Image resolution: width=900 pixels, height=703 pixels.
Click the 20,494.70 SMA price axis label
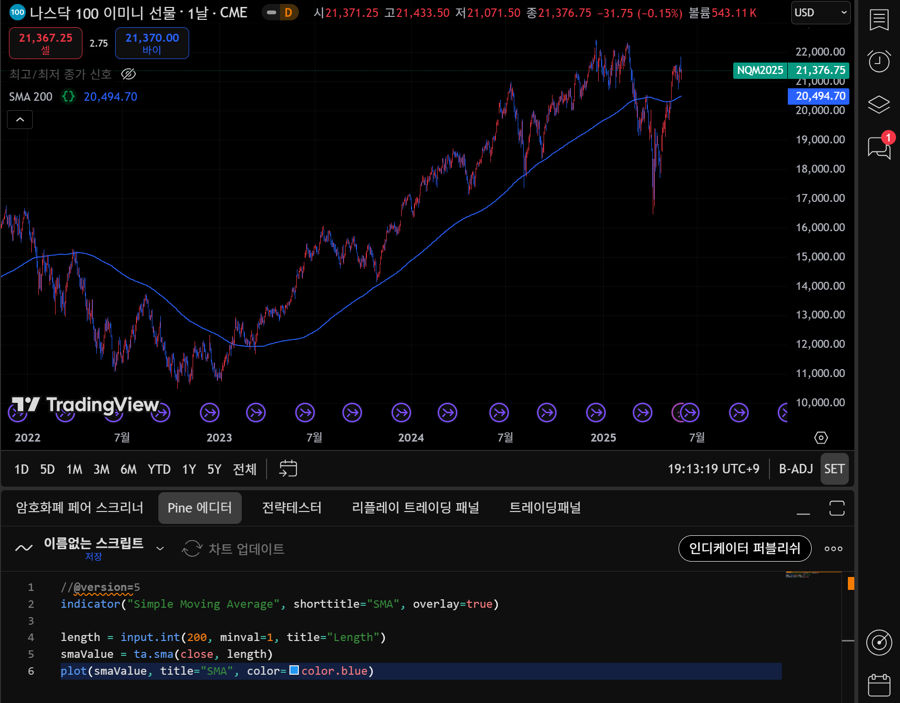click(819, 96)
